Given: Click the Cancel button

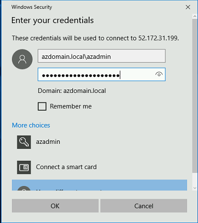Looking at the screenshot, I should pyautogui.click(x=144, y=206).
